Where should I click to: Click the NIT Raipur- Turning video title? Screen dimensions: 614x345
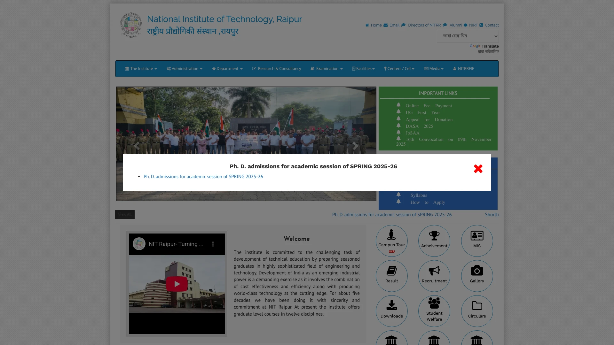click(x=176, y=244)
